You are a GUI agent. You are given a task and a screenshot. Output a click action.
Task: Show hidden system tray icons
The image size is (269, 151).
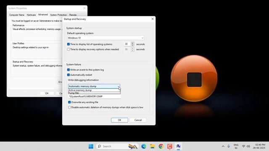(223, 146)
